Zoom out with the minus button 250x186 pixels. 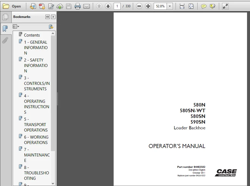pos(139,6)
